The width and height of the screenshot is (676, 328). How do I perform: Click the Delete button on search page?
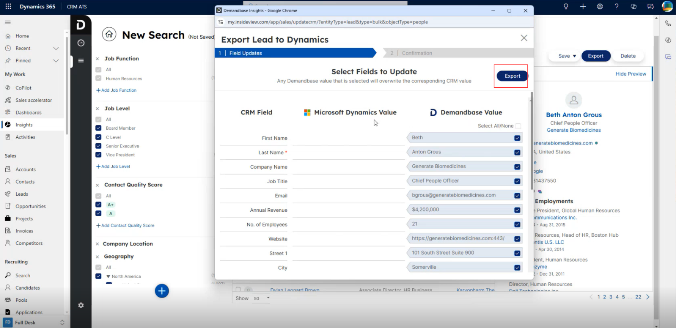[x=628, y=56]
